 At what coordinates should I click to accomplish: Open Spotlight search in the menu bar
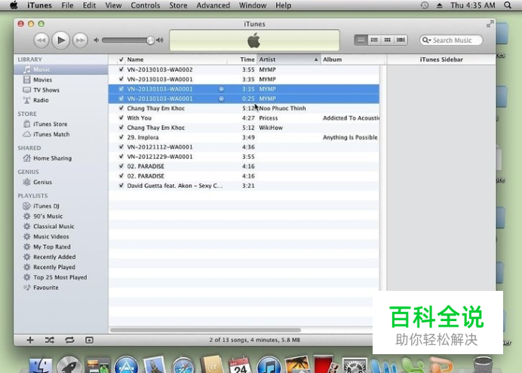508,5
